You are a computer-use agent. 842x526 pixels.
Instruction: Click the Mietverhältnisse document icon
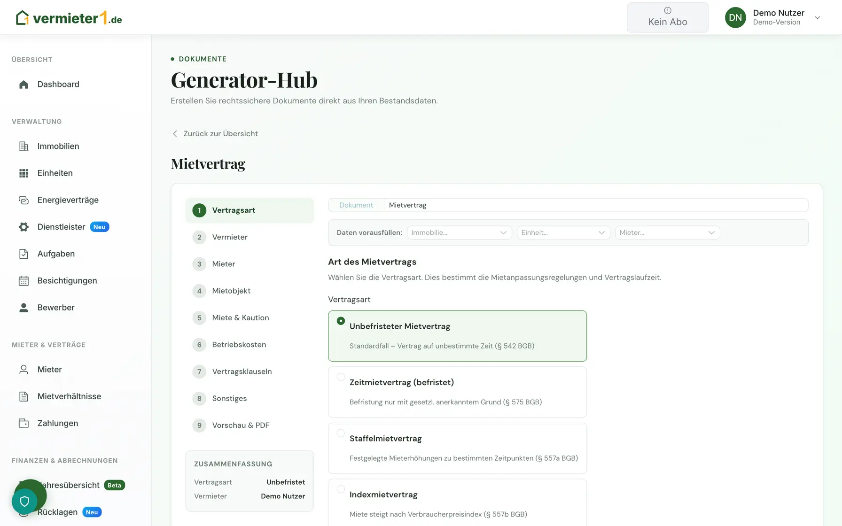[23, 396]
